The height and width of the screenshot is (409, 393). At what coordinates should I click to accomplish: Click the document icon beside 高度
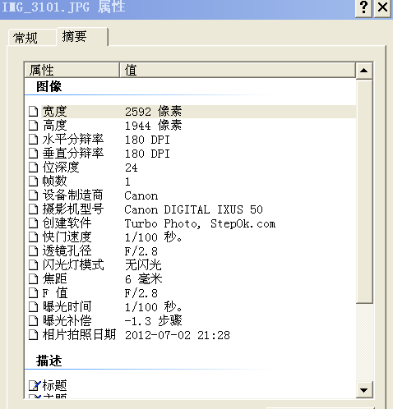[34, 126]
